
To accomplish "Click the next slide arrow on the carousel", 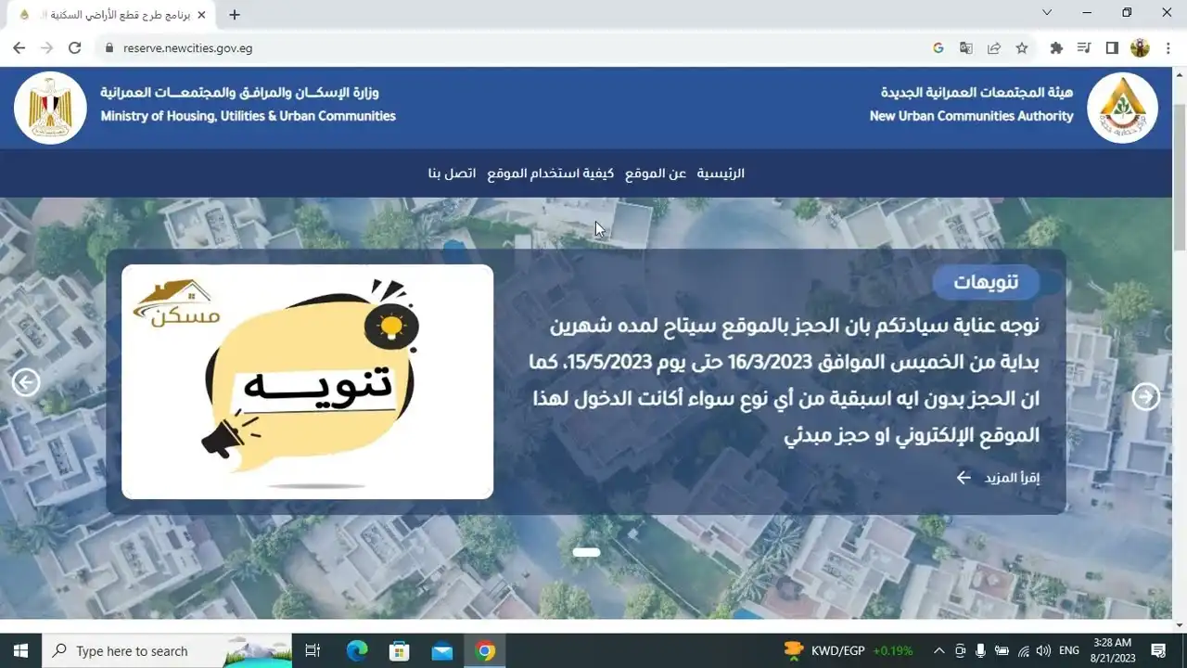I will (x=1146, y=397).
